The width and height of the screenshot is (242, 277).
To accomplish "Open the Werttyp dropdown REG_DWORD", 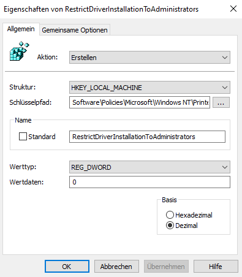I will click(149, 167).
